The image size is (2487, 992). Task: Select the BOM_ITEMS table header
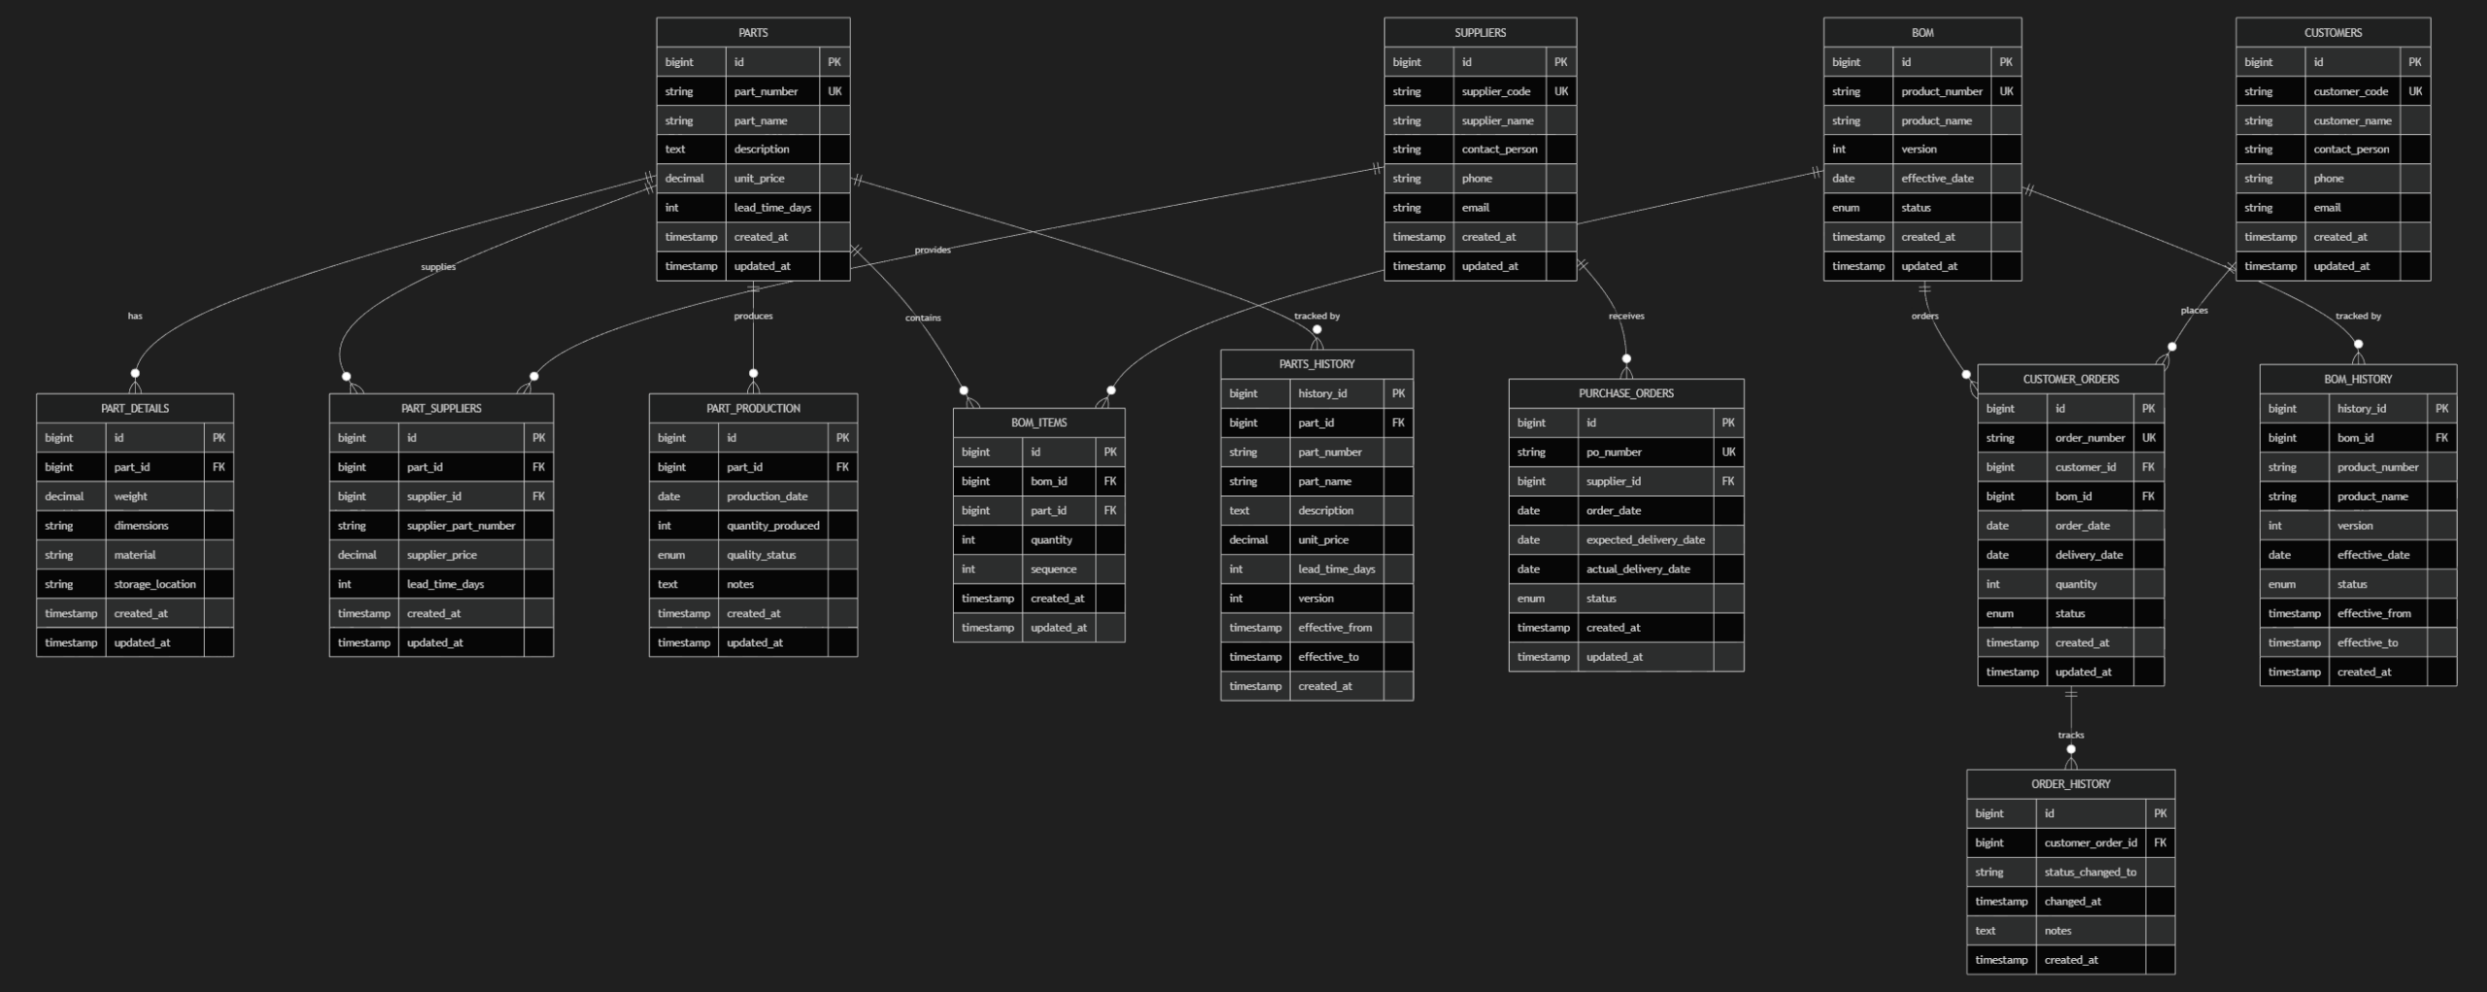(x=1039, y=423)
